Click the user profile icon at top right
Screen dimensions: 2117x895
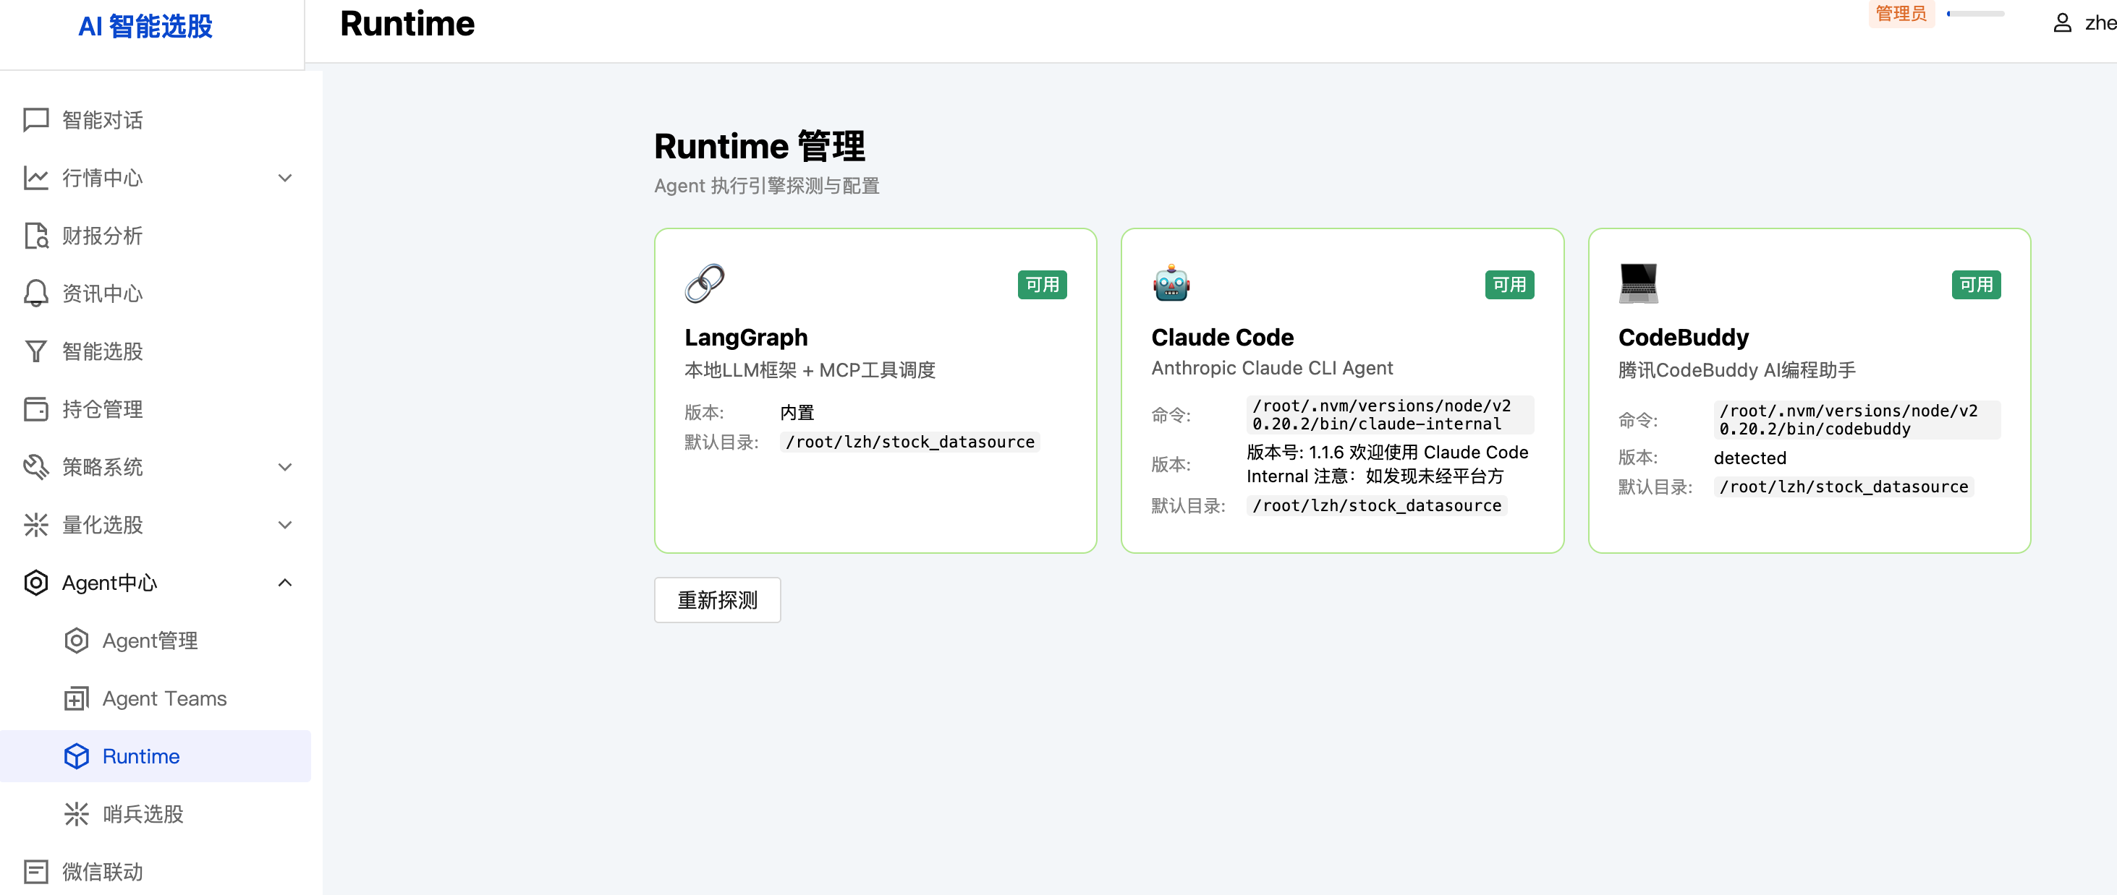point(2062,23)
